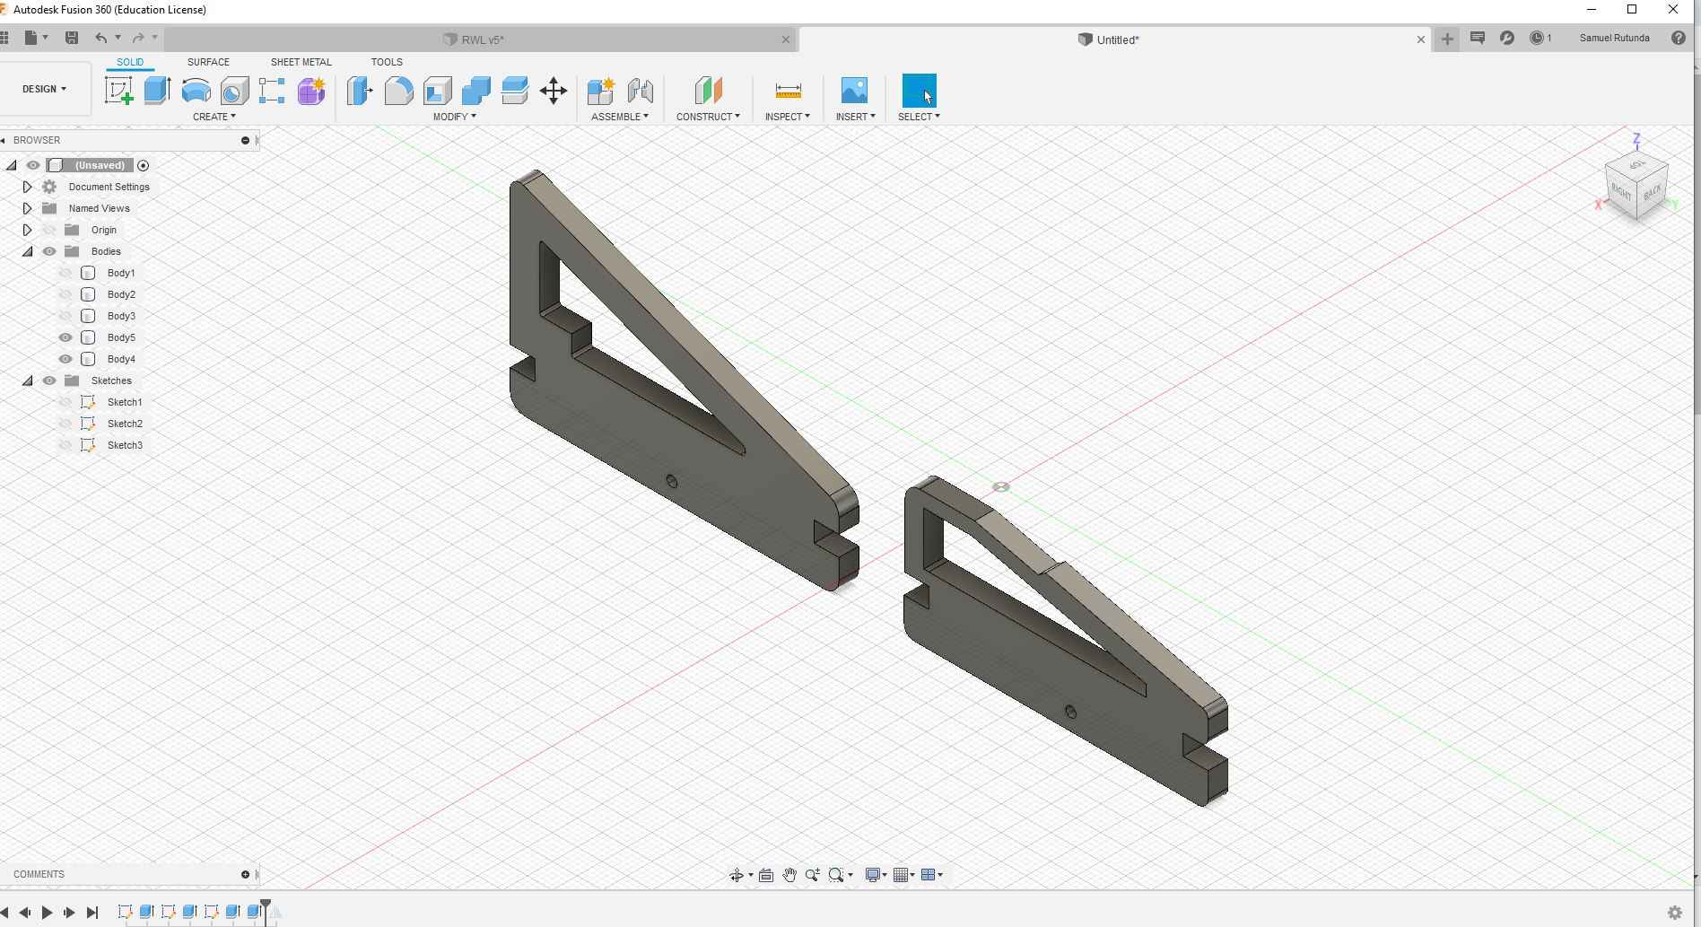The width and height of the screenshot is (1701, 927).
Task: Click the Zoom magnifier tool
Action: point(813,875)
